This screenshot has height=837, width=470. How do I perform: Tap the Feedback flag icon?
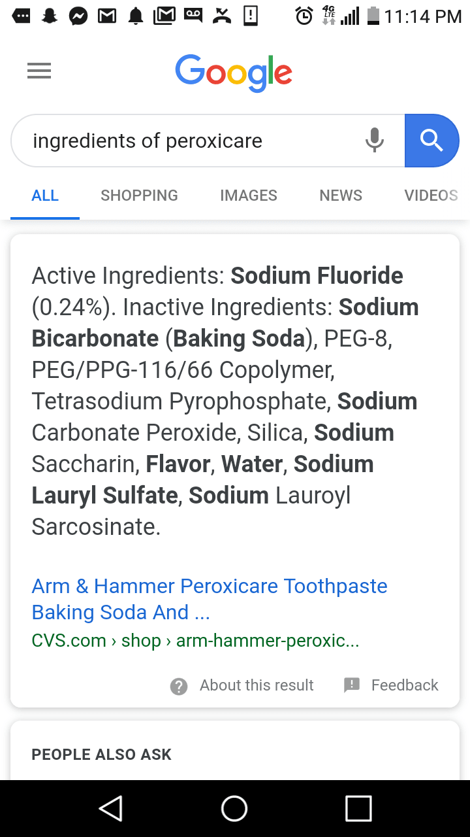click(x=352, y=685)
